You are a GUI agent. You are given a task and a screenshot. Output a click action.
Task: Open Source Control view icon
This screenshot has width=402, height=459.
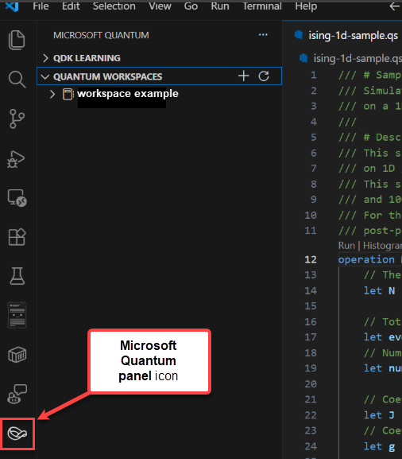click(x=17, y=119)
